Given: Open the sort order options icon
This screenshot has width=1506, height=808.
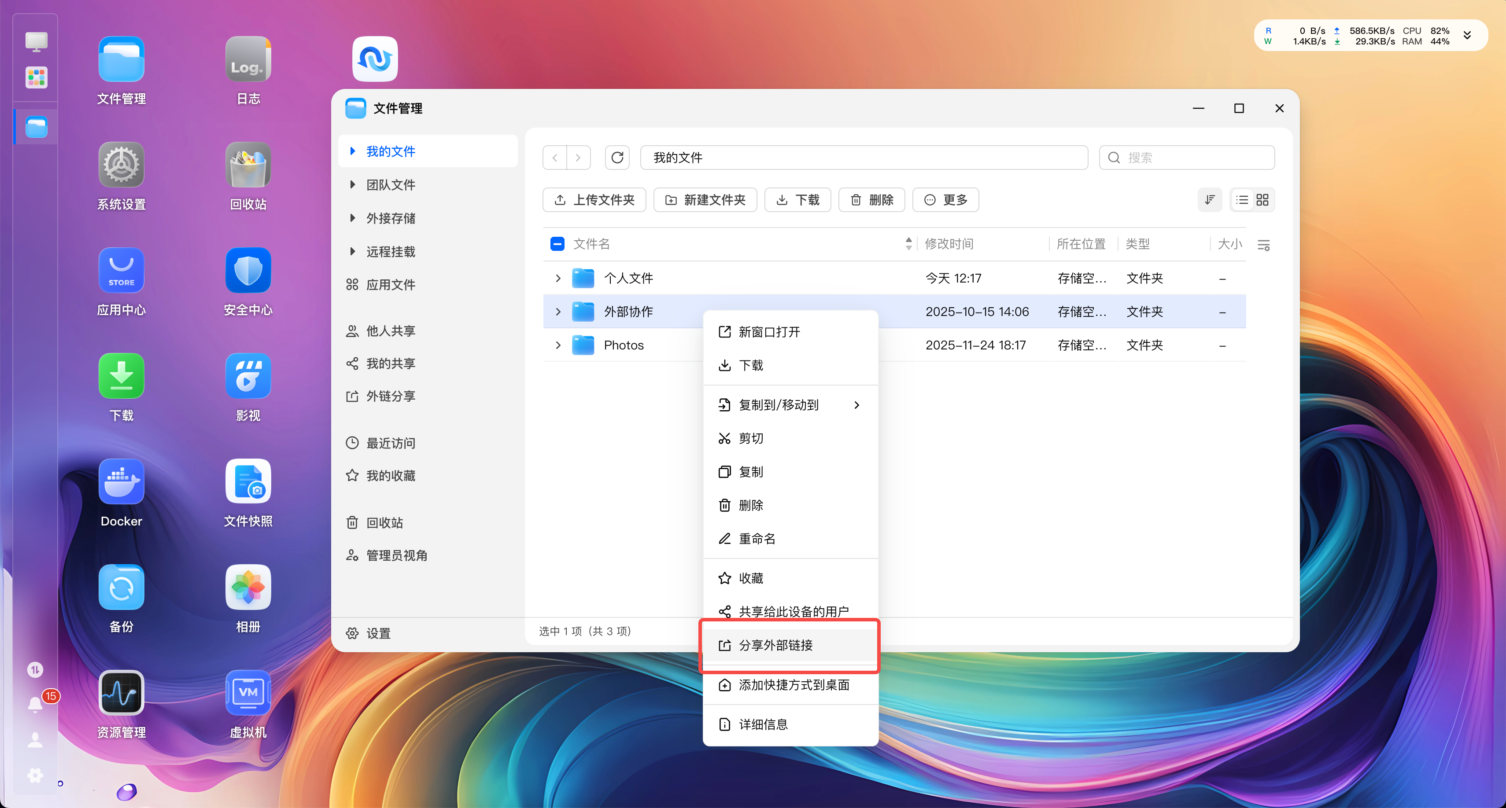Looking at the screenshot, I should [x=1210, y=200].
